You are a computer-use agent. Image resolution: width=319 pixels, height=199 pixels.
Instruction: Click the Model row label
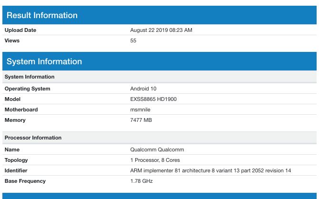click(13, 99)
